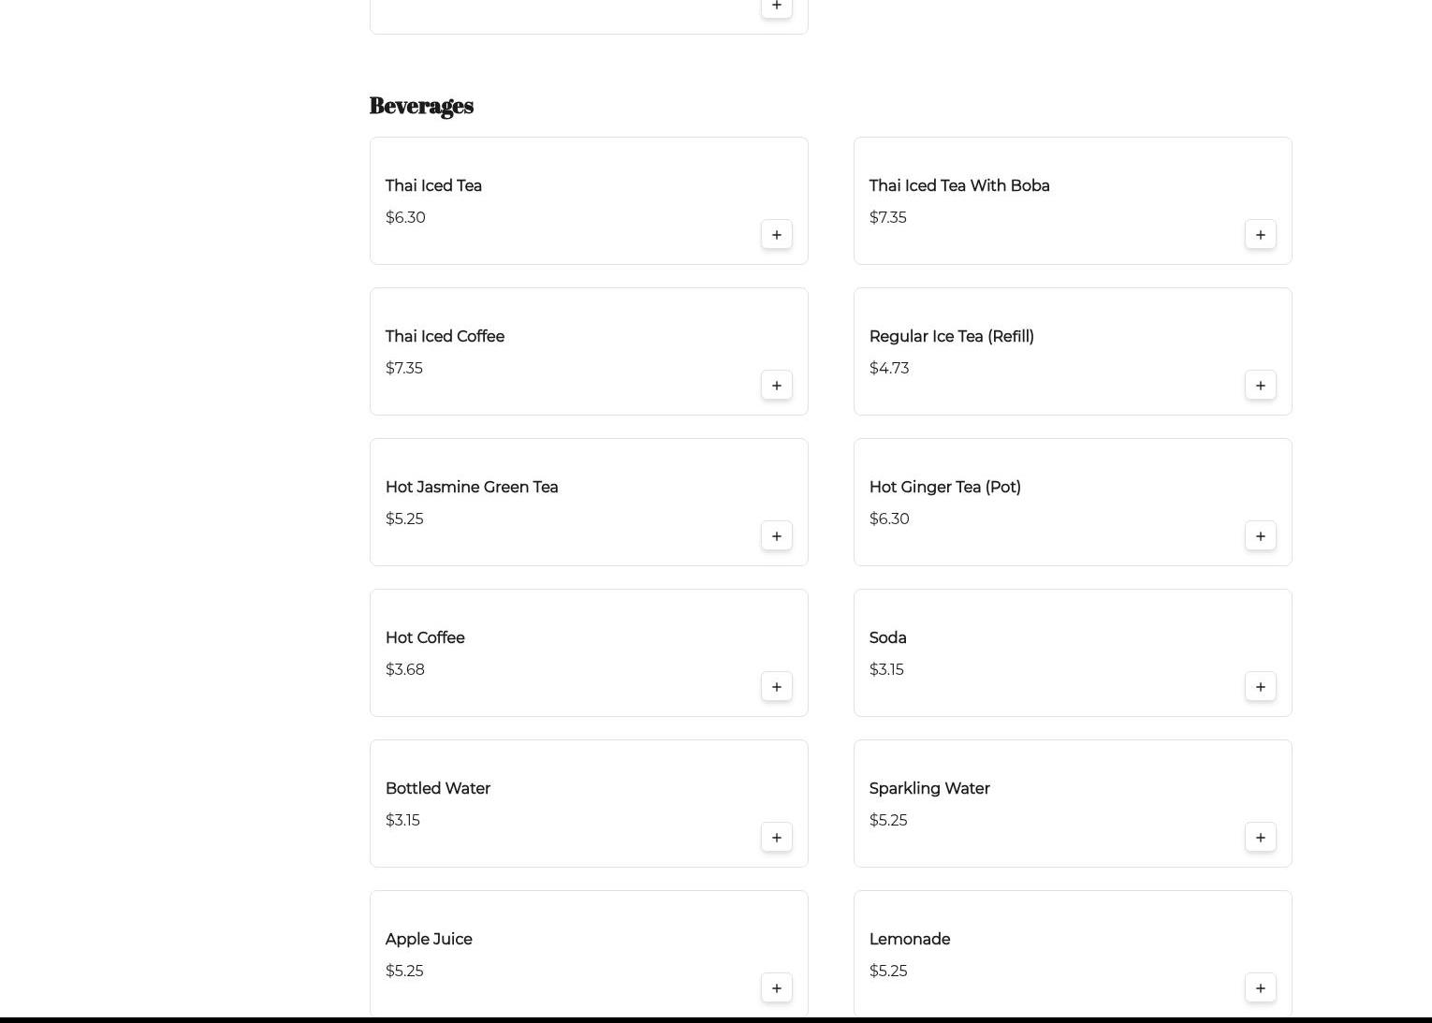Click the Beverages section heading

pos(421,106)
